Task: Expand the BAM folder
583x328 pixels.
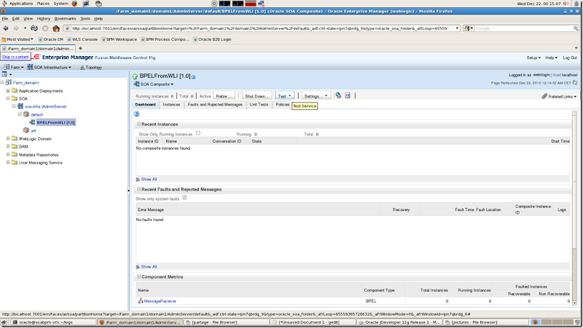Action: click(x=8, y=146)
